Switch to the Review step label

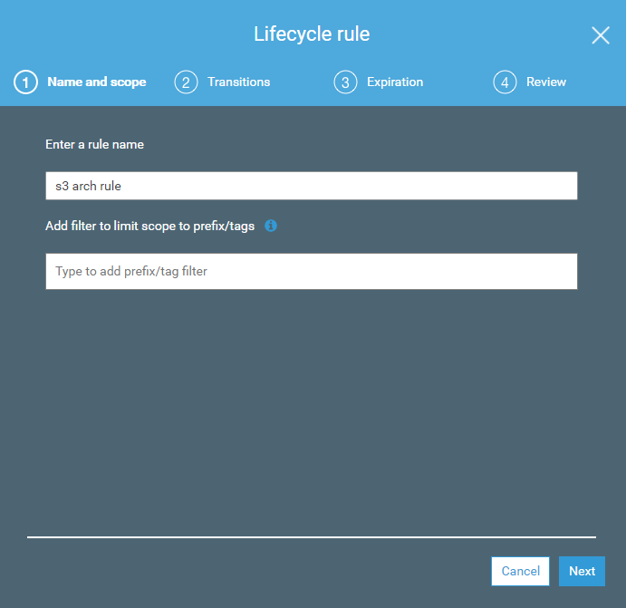coord(545,82)
